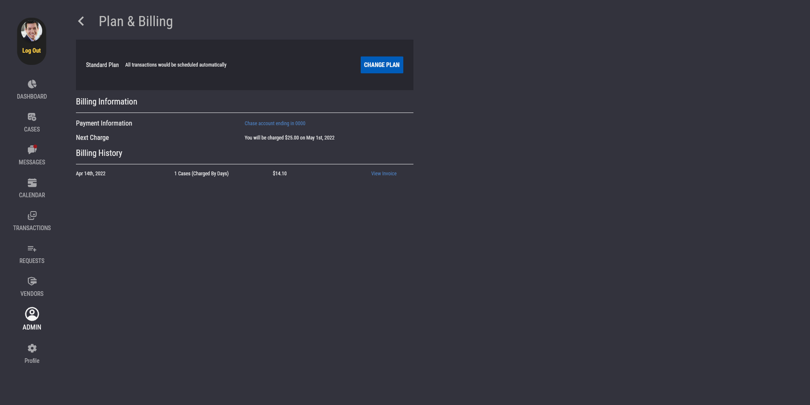View Invoice for Apr 14th charge
810x405 pixels.
[x=383, y=174]
